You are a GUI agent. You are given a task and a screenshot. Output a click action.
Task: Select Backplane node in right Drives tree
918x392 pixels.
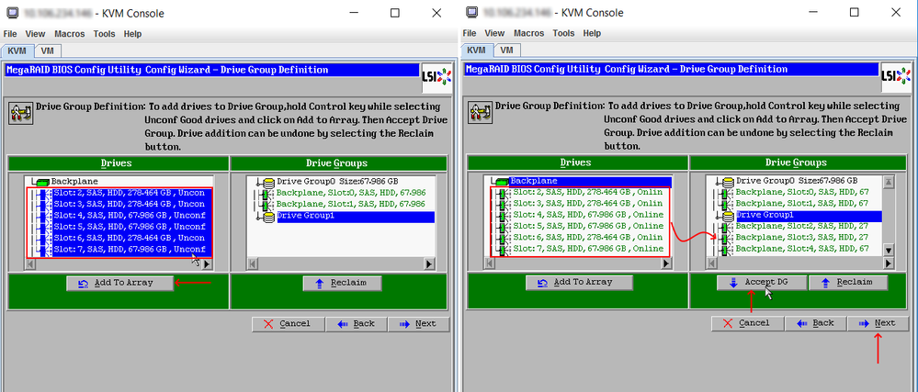tap(590, 182)
